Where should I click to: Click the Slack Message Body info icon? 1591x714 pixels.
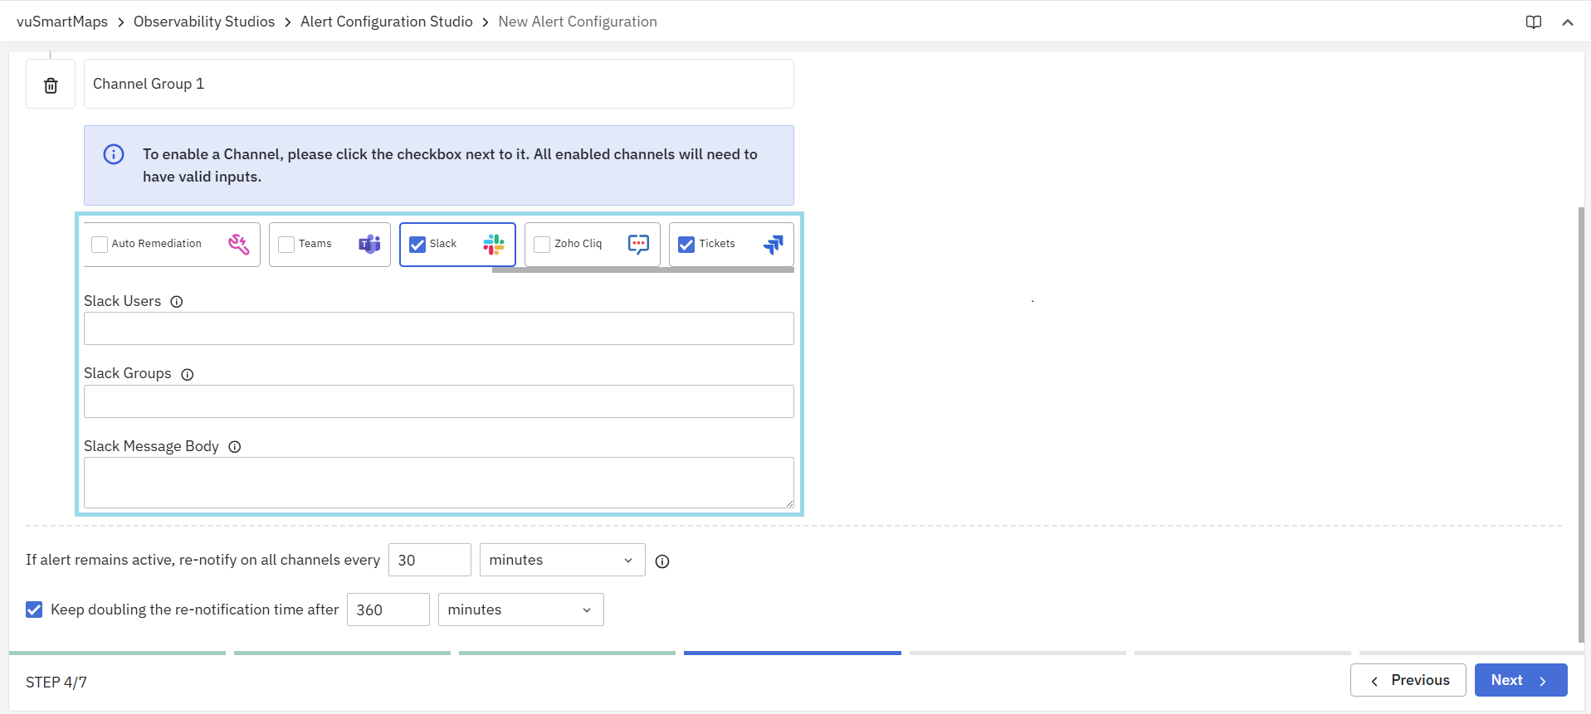click(x=235, y=447)
